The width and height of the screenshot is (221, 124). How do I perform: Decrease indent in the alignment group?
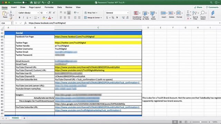click(x=75, y=18)
